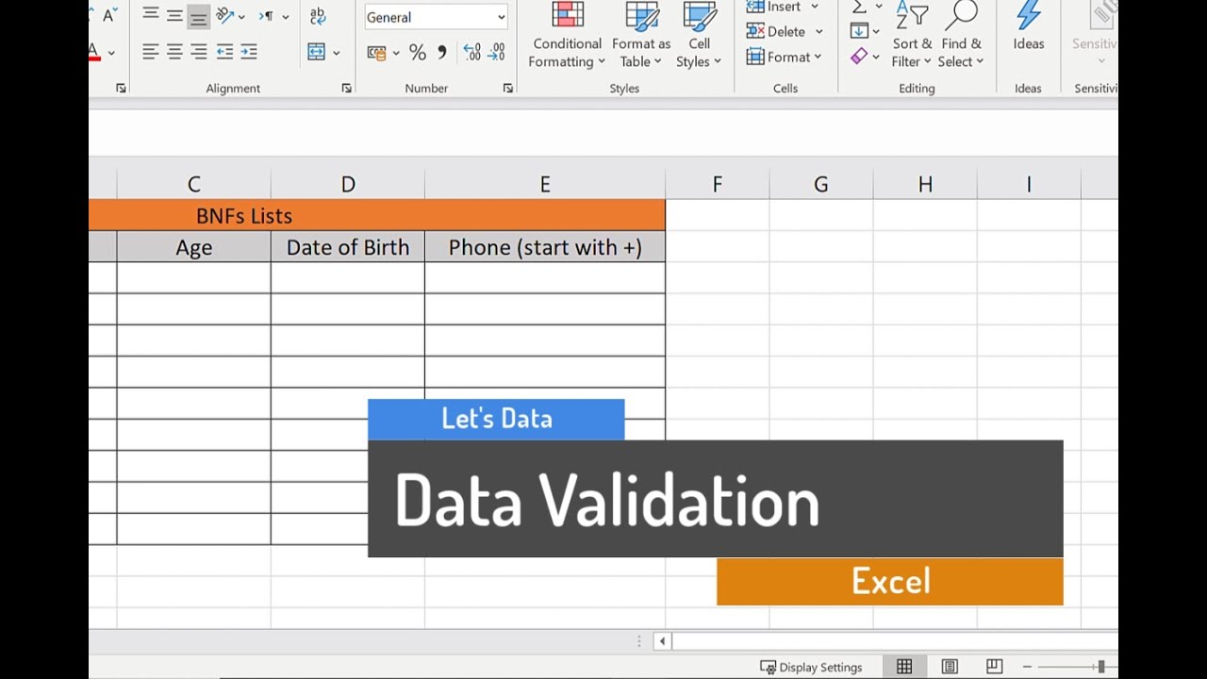Open the Number format dialog launcher

coord(508,88)
